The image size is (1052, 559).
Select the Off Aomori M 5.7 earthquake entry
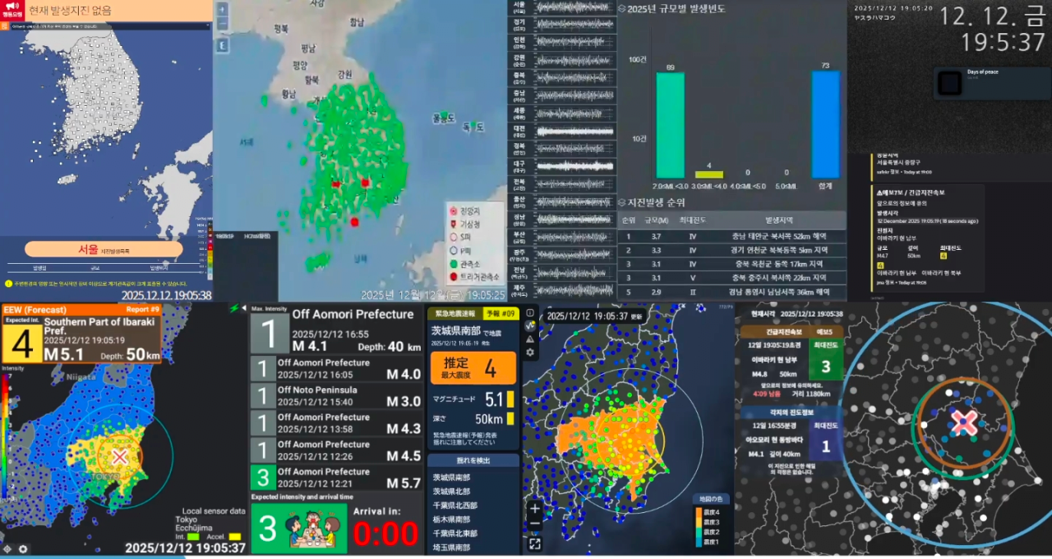(337, 478)
